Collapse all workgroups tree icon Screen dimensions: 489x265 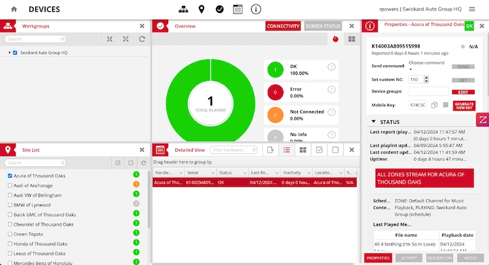tap(110, 39)
